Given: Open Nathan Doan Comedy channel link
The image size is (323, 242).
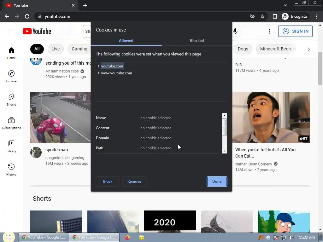Looking at the screenshot, I should click(254, 164).
